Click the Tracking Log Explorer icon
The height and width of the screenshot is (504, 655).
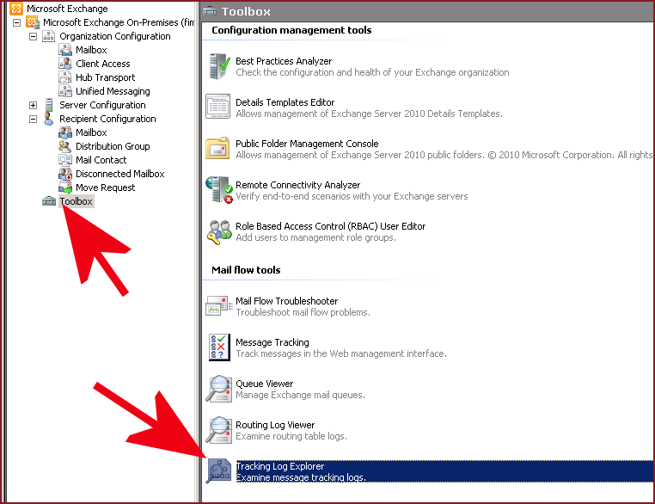point(218,471)
